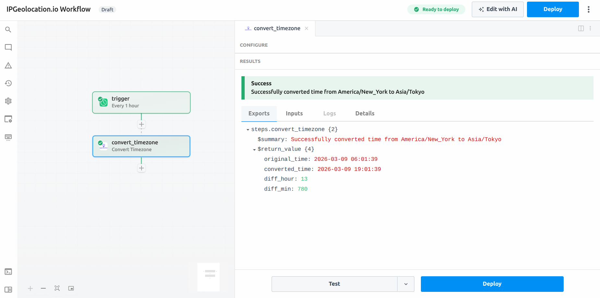The height and width of the screenshot is (298, 600).
Task: Toggle the split panel layout icon
Action: [x=581, y=29]
